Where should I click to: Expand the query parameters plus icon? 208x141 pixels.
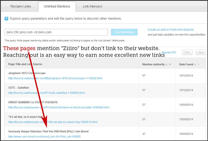click(x=6, y=19)
